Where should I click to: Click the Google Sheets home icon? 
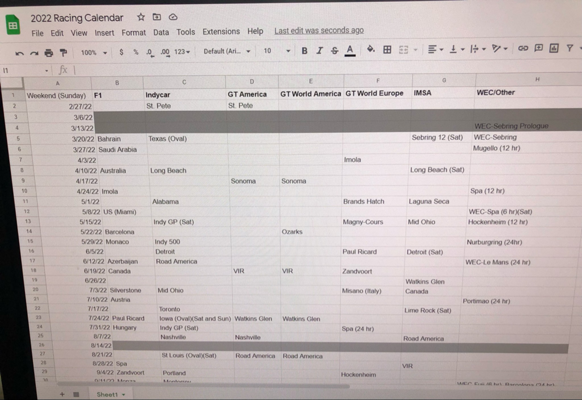click(x=13, y=25)
